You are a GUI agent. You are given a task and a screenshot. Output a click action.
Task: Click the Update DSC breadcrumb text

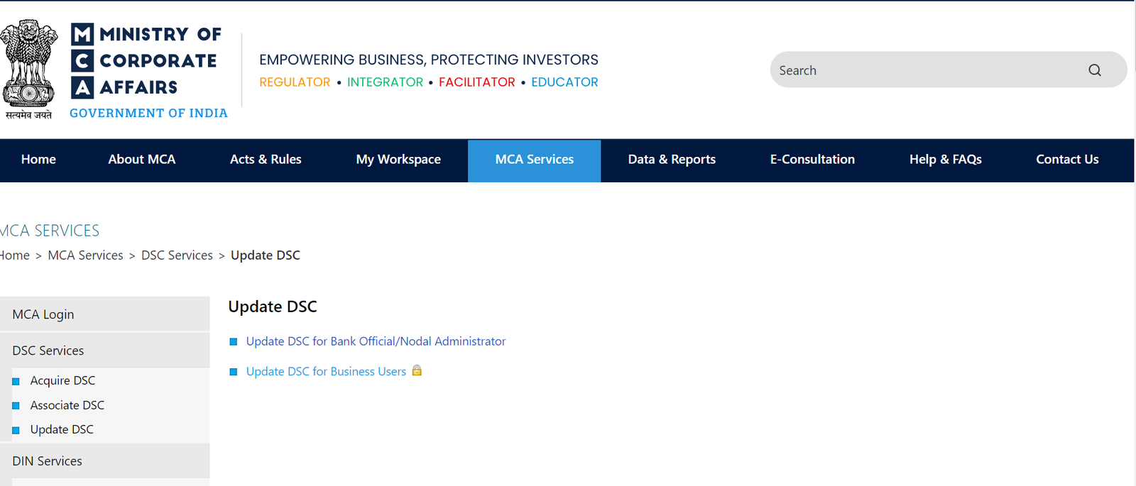point(266,255)
